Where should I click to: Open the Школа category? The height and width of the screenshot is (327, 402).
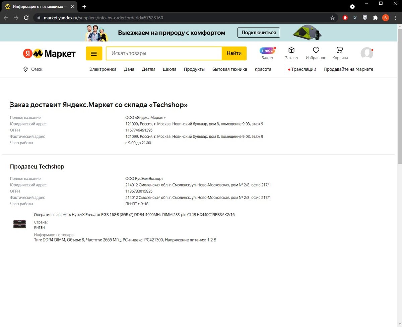pyautogui.click(x=170, y=69)
